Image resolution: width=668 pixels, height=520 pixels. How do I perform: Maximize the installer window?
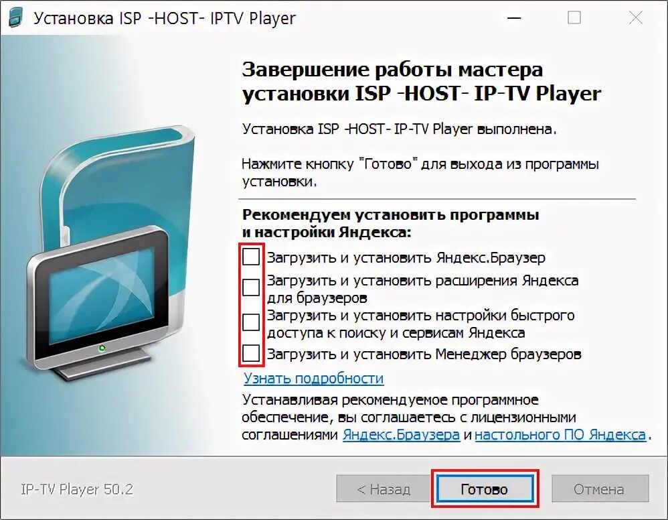pos(574,18)
